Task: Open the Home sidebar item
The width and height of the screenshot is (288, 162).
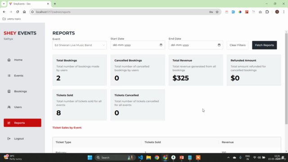Action: coord(22,60)
